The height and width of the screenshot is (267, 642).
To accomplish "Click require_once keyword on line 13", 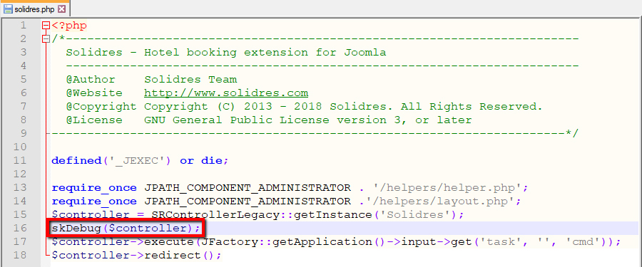I will pos(94,188).
